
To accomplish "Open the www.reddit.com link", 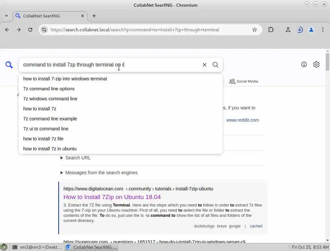I will [243, 120].
